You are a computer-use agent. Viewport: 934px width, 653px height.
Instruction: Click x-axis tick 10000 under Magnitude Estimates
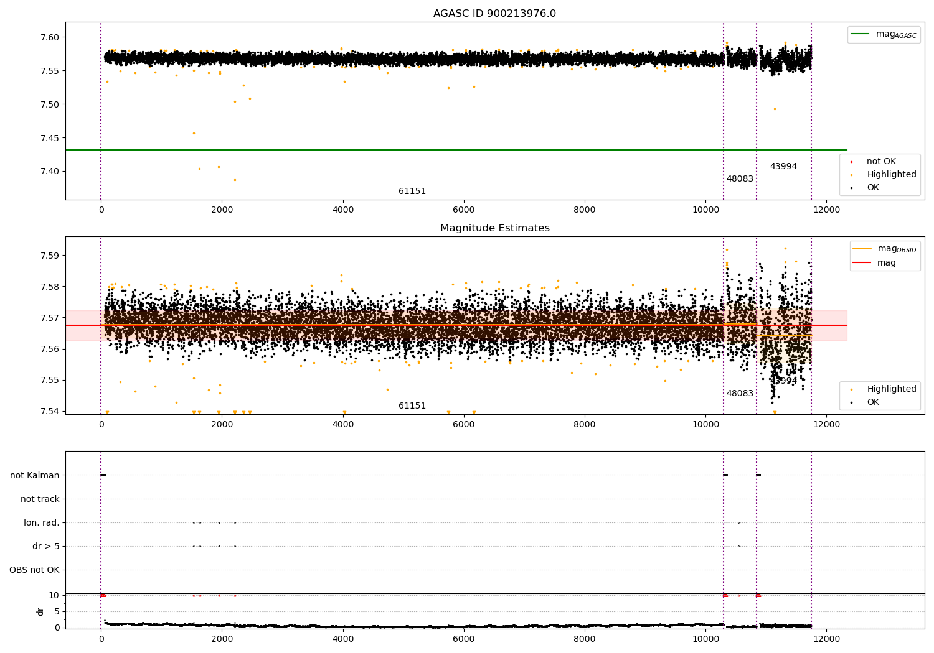coord(705,425)
